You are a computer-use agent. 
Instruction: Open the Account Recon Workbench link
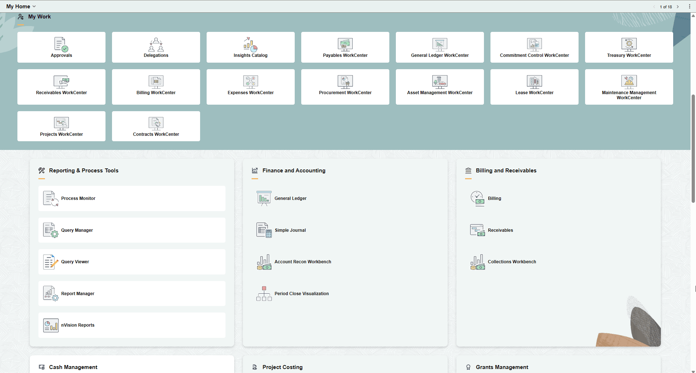303,262
